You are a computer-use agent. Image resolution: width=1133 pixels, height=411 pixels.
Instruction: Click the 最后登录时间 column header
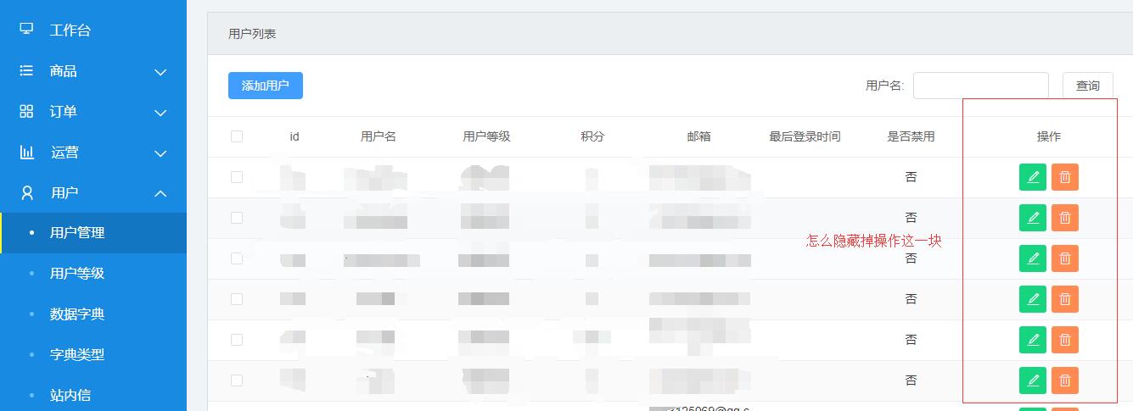pyautogui.click(x=805, y=136)
